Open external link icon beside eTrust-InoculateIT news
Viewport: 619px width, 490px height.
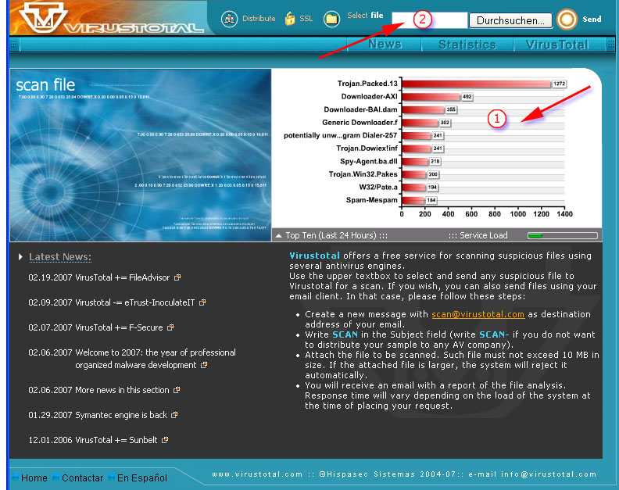coord(202,302)
